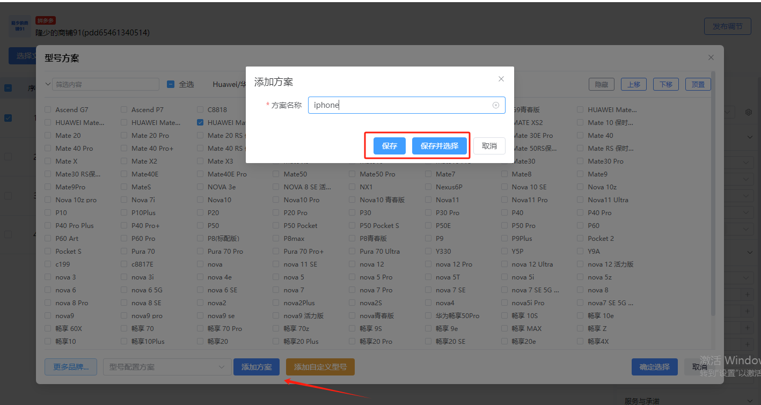Click the 方案名称 input containing iphone

(407, 105)
